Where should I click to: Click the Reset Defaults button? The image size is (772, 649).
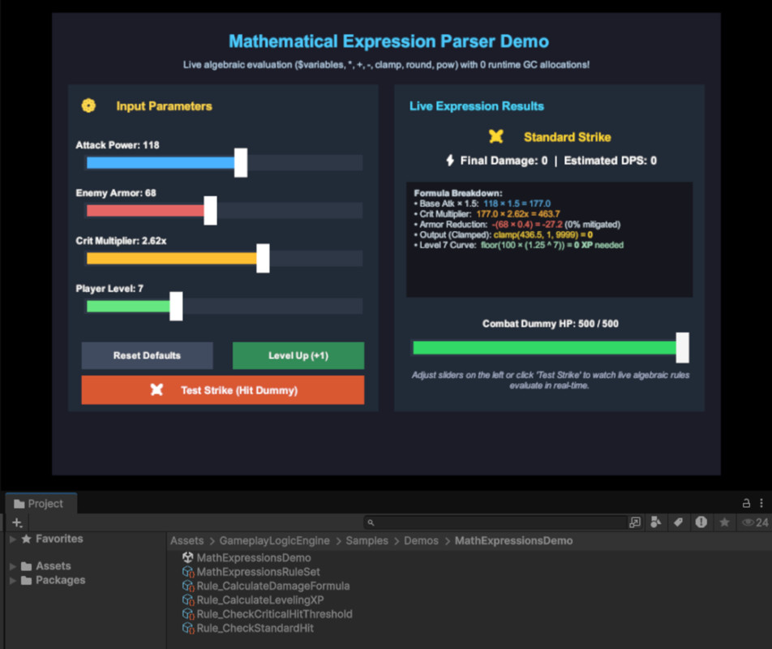(148, 355)
